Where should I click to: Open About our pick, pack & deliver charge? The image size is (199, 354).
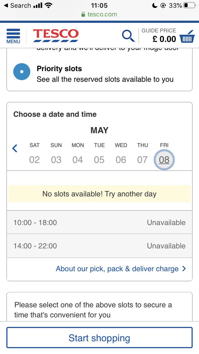pyautogui.click(x=117, y=269)
